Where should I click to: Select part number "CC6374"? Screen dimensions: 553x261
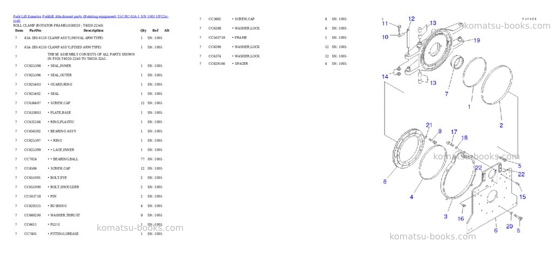(215, 56)
